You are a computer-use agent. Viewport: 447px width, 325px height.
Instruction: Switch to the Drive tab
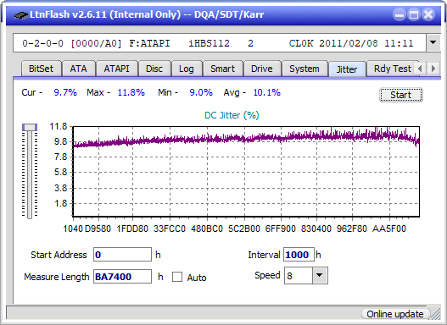[262, 69]
